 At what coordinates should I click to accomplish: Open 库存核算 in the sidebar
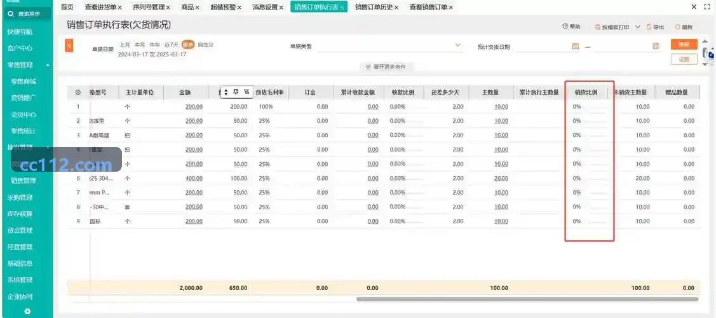20,214
